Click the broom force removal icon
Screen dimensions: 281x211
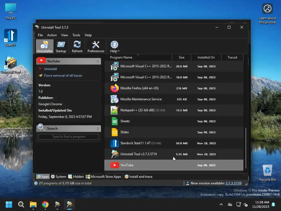tap(41, 76)
